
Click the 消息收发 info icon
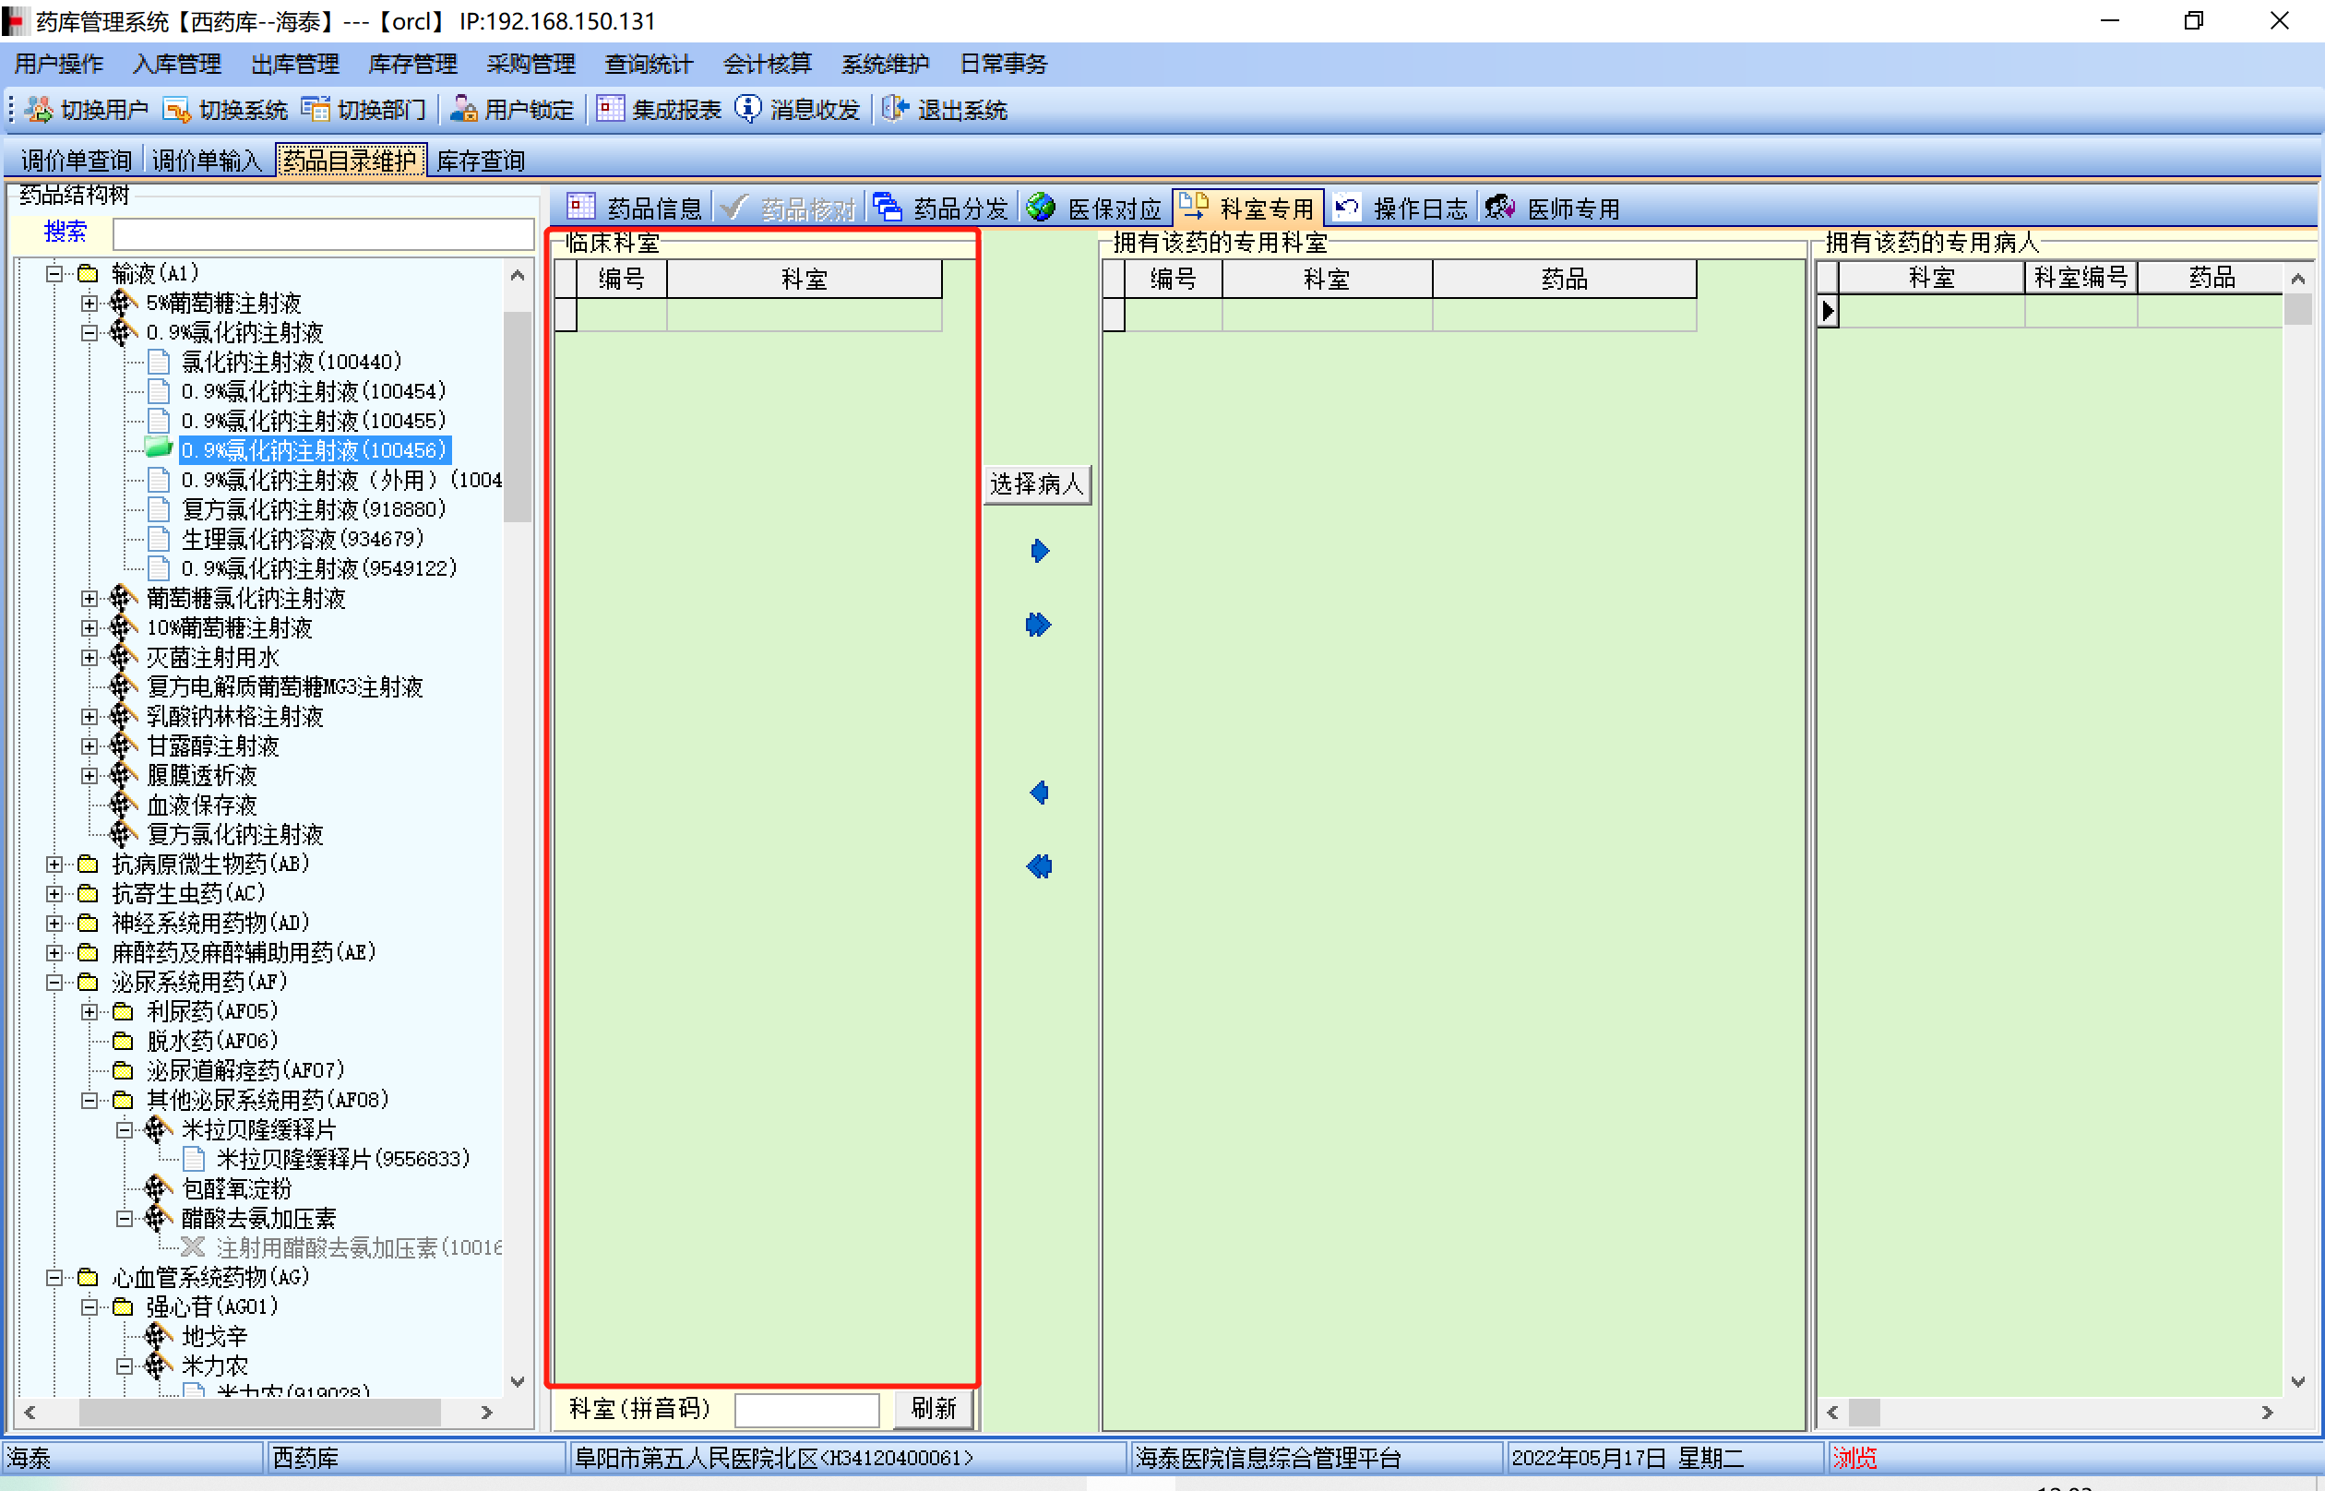(747, 110)
